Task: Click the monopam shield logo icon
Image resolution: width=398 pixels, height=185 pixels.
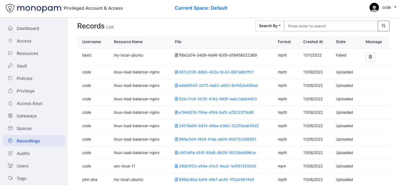Action: pos(10,8)
